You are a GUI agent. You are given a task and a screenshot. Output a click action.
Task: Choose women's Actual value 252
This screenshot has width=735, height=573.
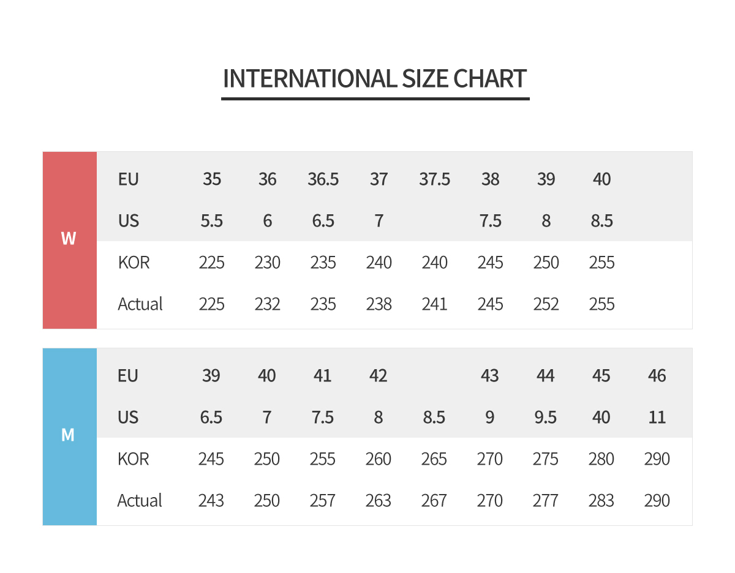coord(546,304)
